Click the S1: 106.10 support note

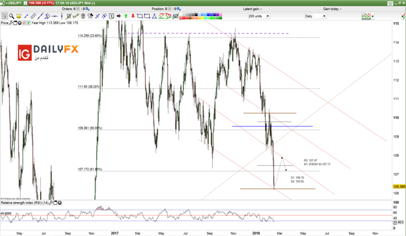(297, 178)
